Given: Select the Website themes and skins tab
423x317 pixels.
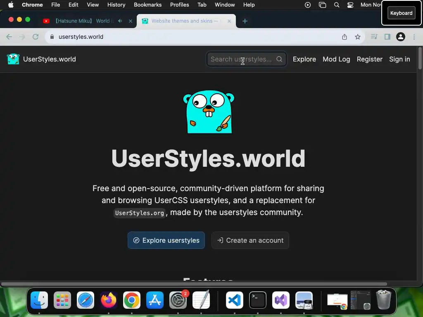Looking at the screenshot, I should point(186,21).
